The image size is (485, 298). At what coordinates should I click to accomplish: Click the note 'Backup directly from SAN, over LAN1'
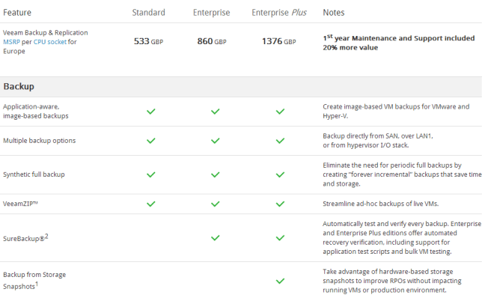pos(378,141)
